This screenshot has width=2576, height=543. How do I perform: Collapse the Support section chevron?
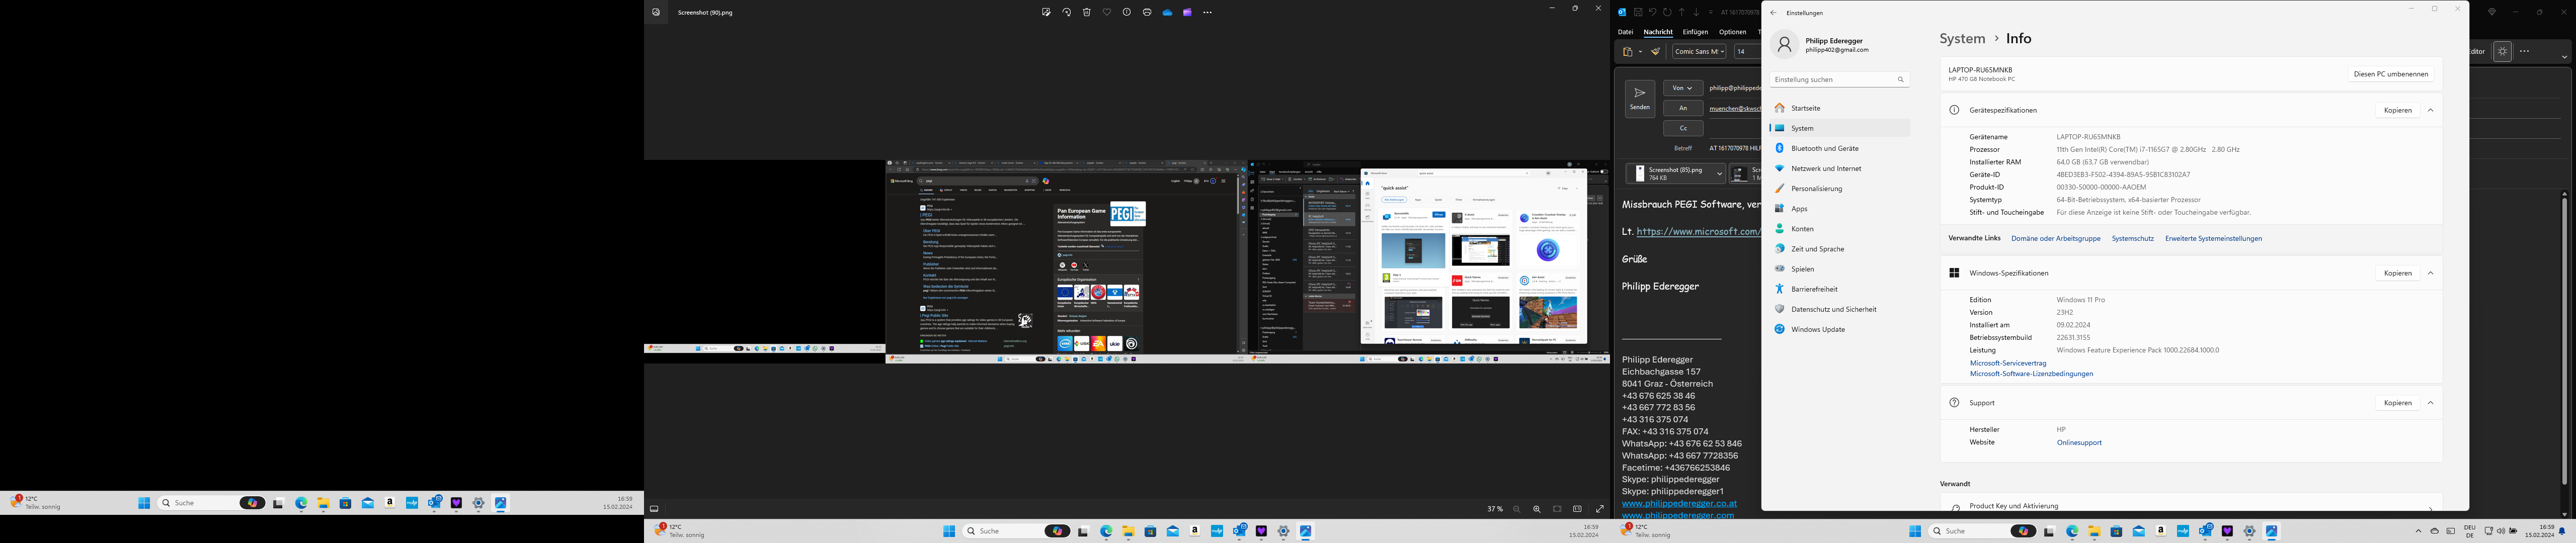(2430, 403)
